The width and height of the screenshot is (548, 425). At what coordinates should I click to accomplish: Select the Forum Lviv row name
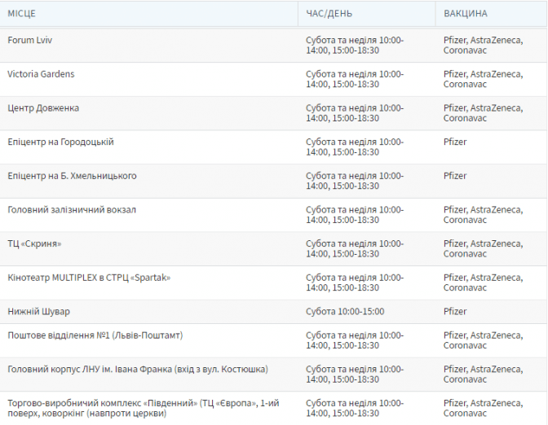pyautogui.click(x=30, y=40)
